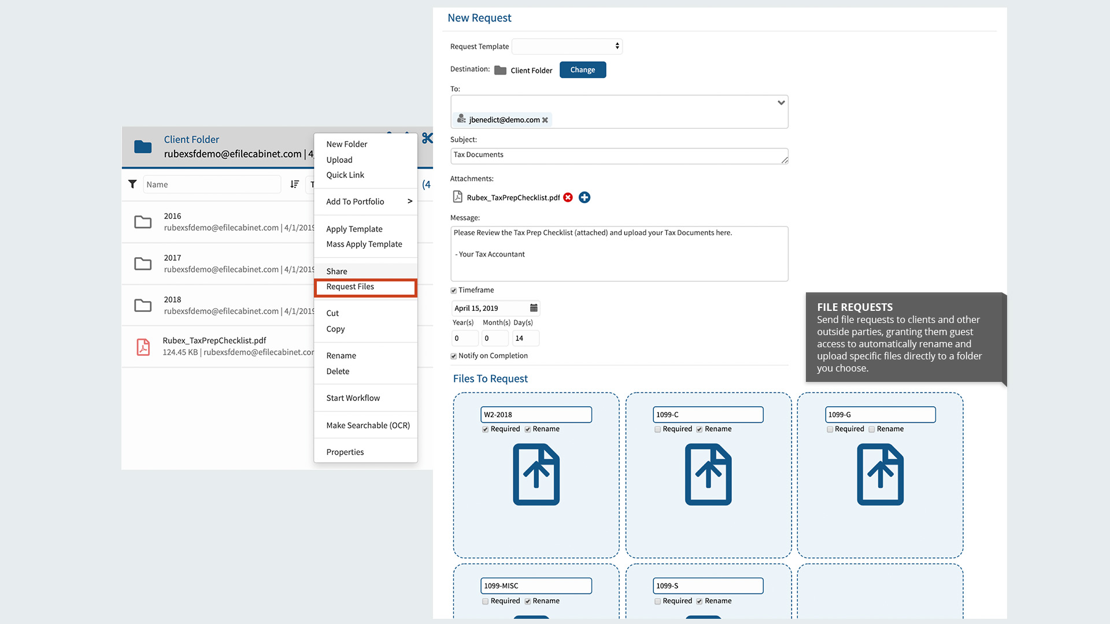The width and height of the screenshot is (1110, 624).
Task: Click the Rubex_TaxPrepChecklist PDF file icon
Action: point(143,347)
